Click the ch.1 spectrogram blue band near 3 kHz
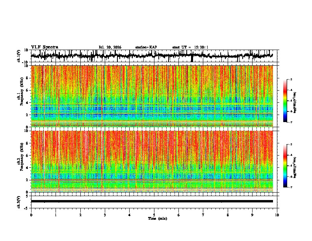Image resolution: width=312 pixels, height=241 pixels. click(152, 109)
